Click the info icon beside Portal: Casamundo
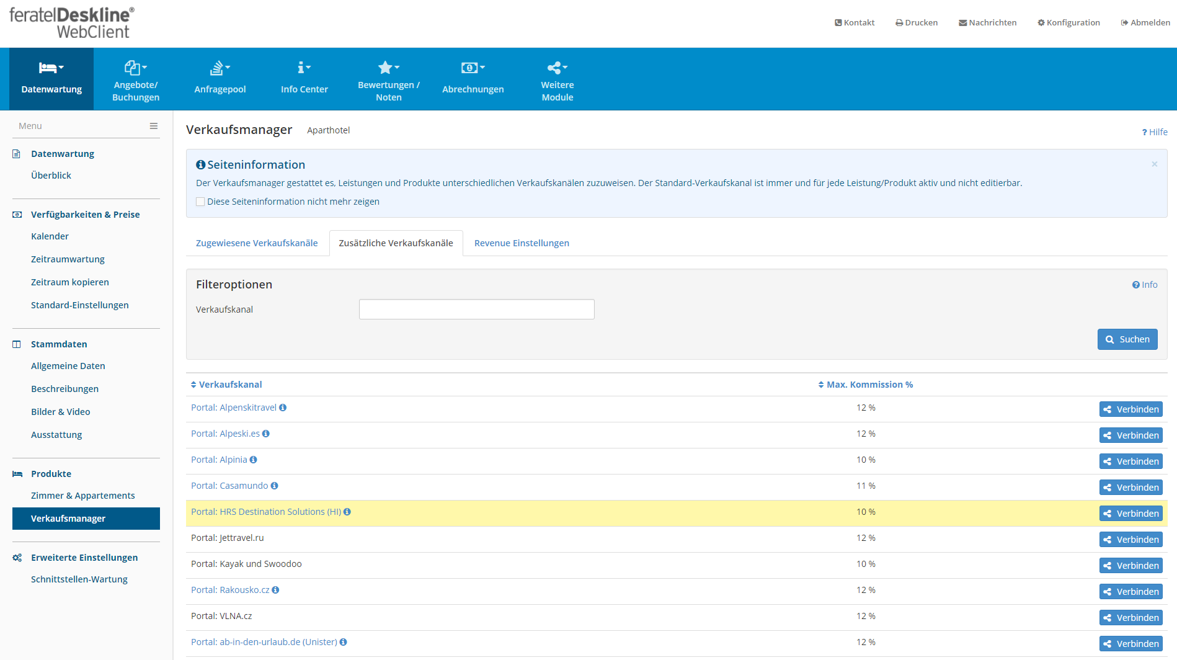 click(274, 486)
